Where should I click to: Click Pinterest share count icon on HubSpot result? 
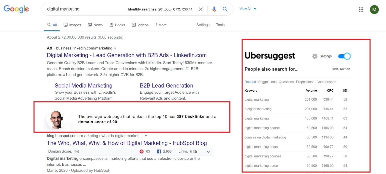pyautogui.click(x=141, y=151)
